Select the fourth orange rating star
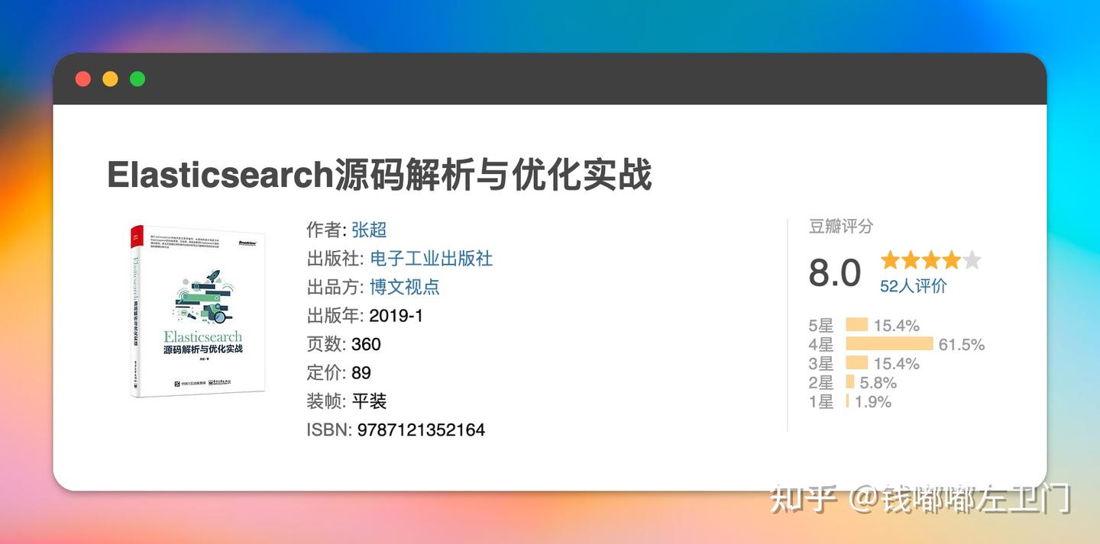Viewport: 1100px width, 544px height. (x=952, y=260)
